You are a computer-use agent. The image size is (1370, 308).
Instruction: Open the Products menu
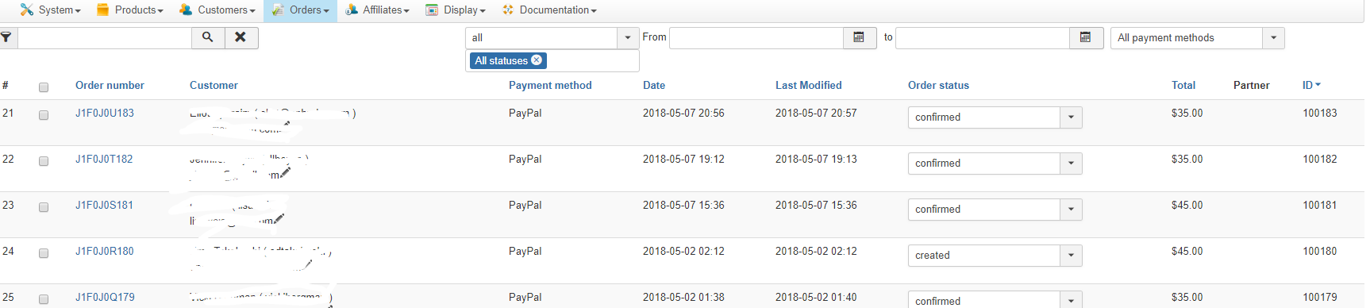point(129,10)
